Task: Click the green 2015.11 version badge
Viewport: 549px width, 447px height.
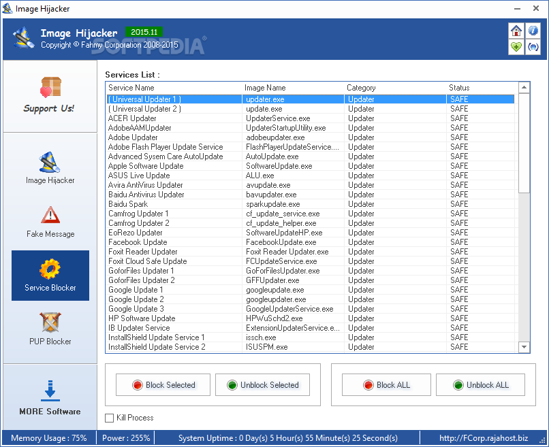Action: 144,32
